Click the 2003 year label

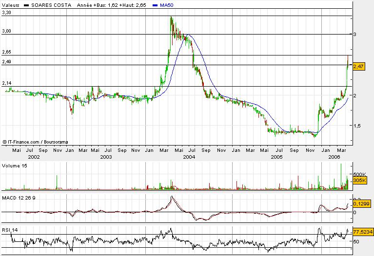pos(106,157)
